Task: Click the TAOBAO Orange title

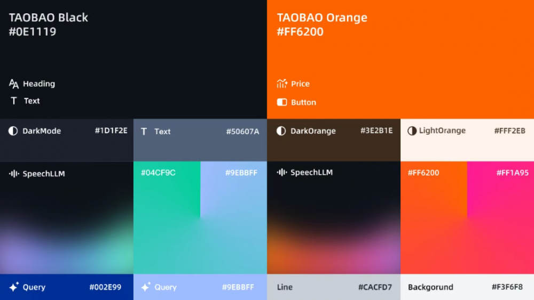Action: [322, 18]
